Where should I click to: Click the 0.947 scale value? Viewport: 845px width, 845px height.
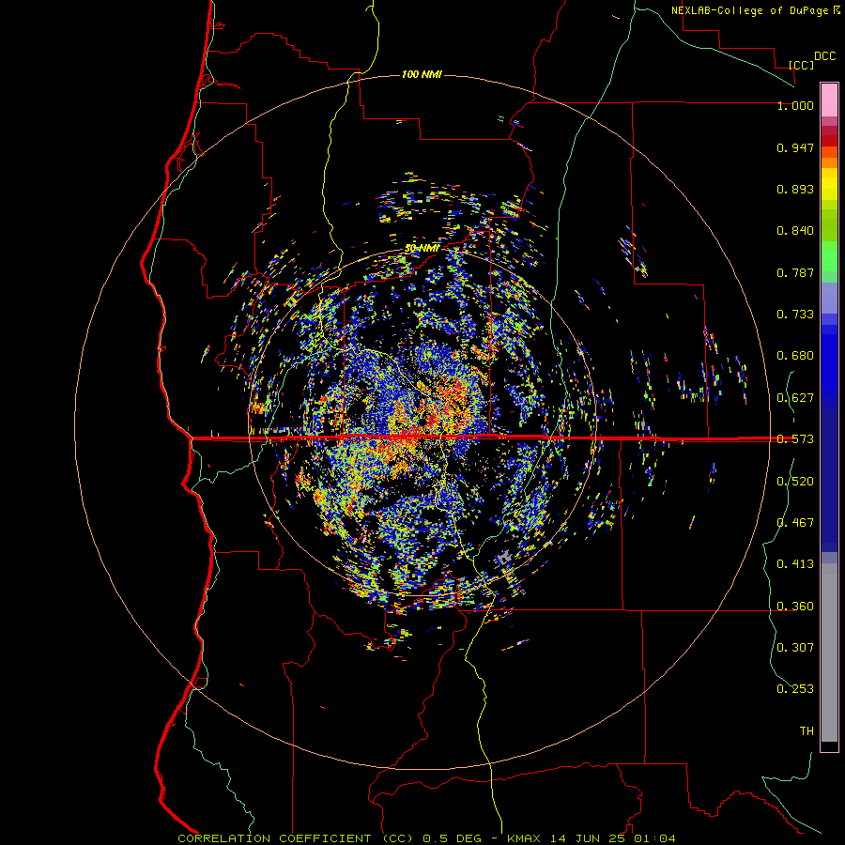(795, 147)
